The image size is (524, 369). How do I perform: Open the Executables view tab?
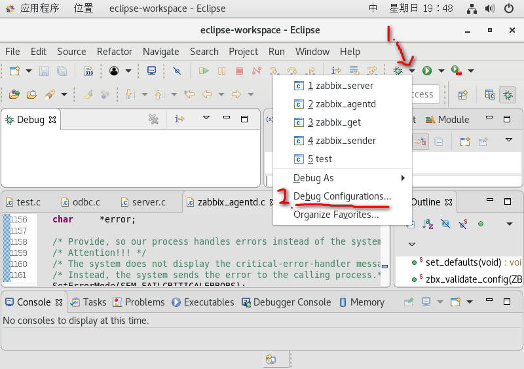tap(203, 302)
